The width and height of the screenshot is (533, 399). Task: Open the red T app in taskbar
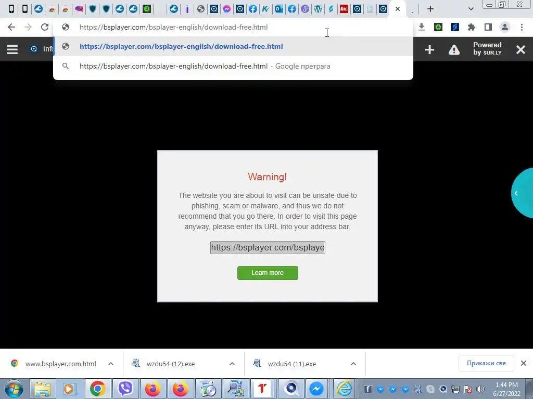coord(262,389)
